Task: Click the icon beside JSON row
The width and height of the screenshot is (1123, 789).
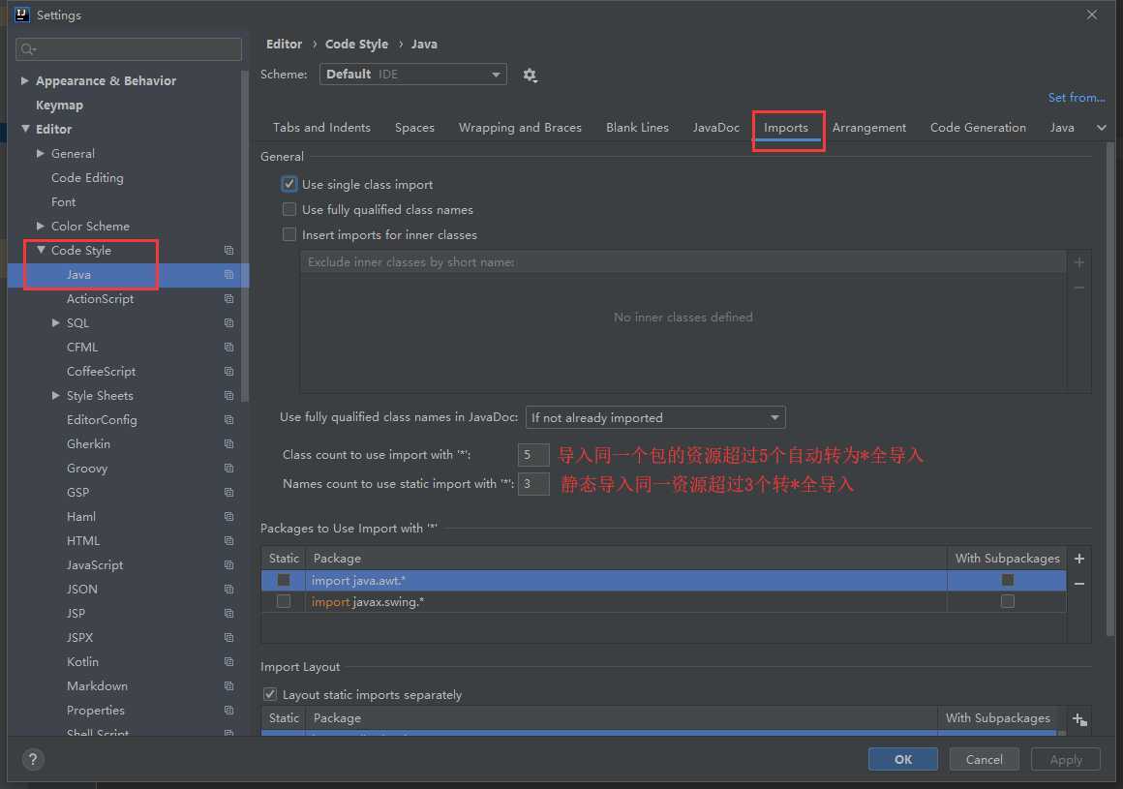Action: pyautogui.click(x=228, y=590)
